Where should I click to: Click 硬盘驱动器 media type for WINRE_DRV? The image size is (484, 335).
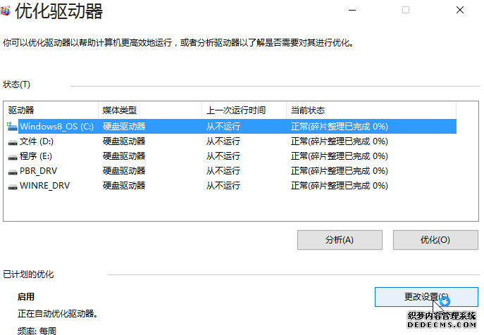pyautogui.click(x=124, y=186)
